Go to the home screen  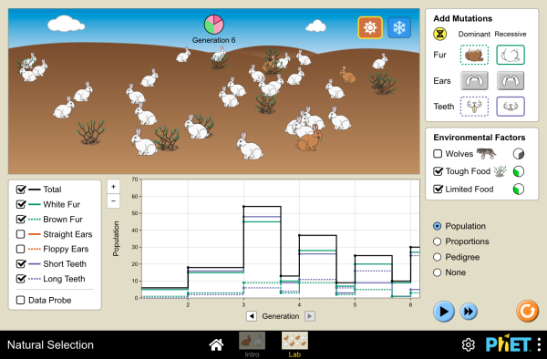216,344
